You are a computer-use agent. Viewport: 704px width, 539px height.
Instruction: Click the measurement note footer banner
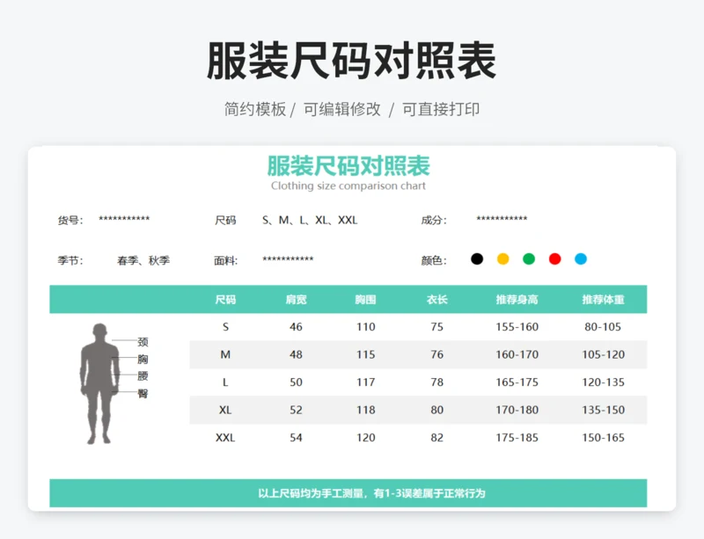[x=348, y=493]
